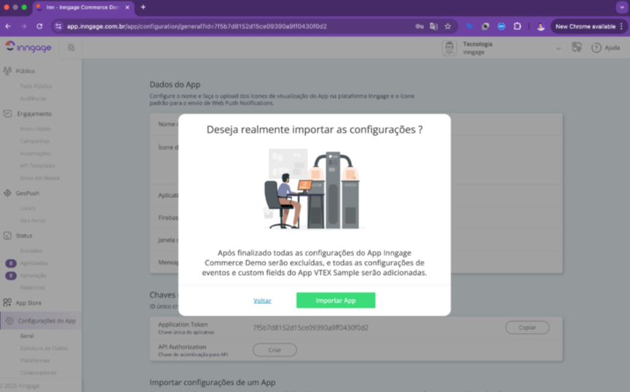The width and height of the screenshot is (630, 392).
Task: Open the tab search dropdown
Action: click(621, 7)
